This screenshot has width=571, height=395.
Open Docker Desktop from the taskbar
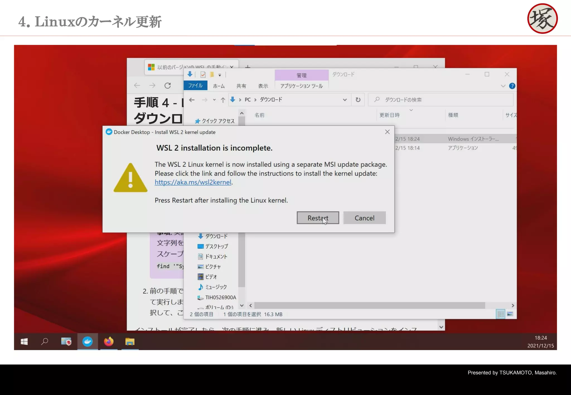tap(88, 342)
